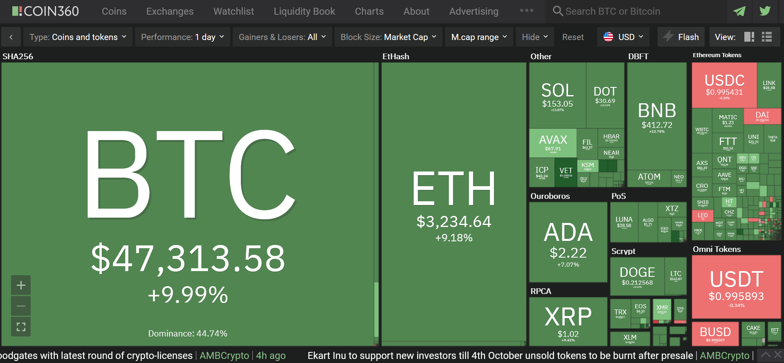Select the XTZ block
The width and height of the screenshot is (784, 363).
[672, 209]
